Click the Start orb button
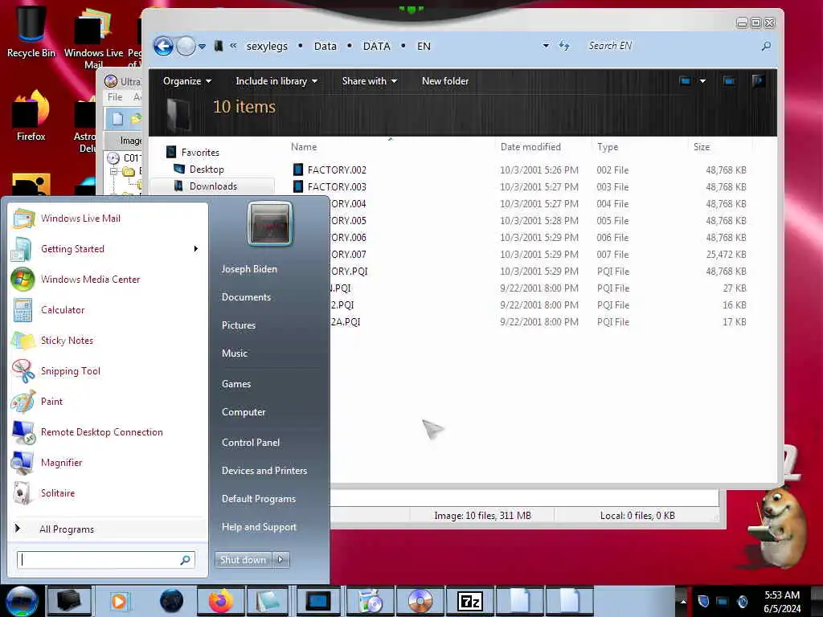Image resolution: width=823 pixels, height=617 pixels. pyautogui.click(x=22, y=601)
